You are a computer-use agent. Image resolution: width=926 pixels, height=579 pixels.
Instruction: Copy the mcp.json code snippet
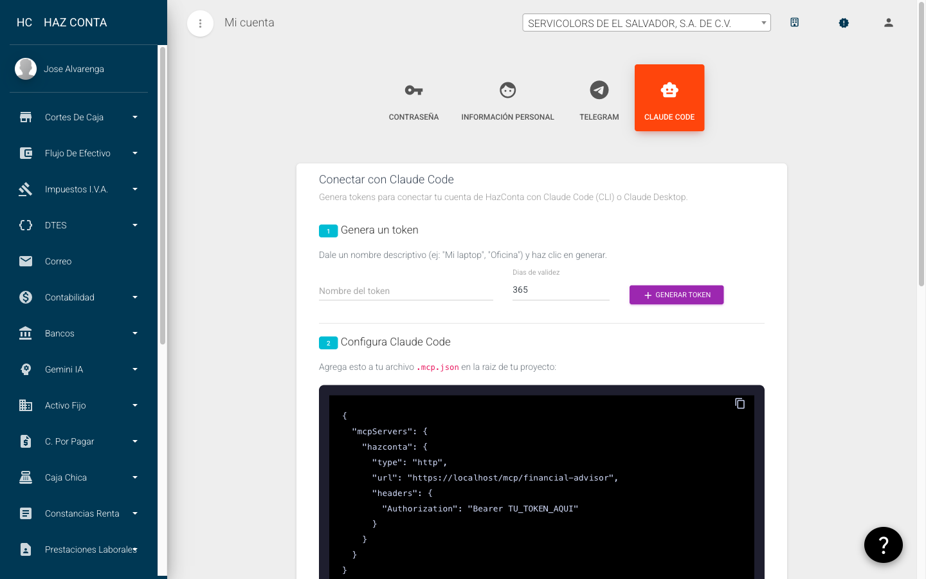click(740, 403)
